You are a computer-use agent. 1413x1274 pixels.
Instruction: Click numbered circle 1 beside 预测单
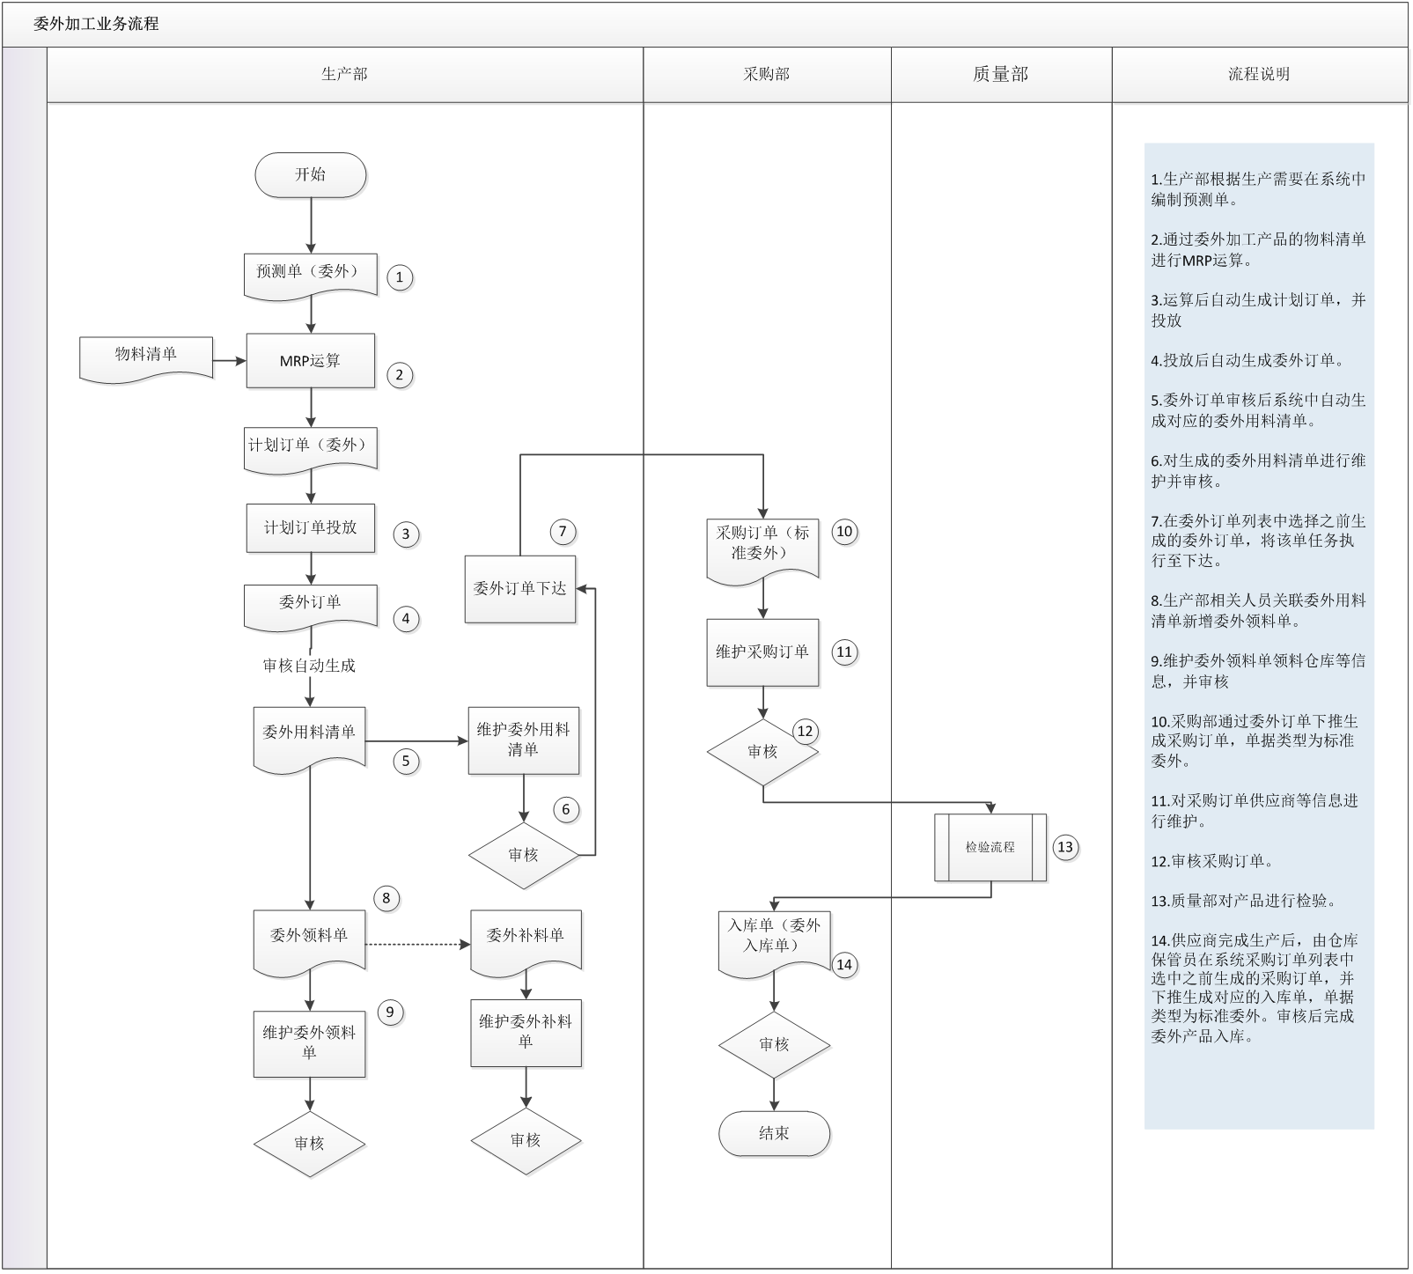[399, 278]
